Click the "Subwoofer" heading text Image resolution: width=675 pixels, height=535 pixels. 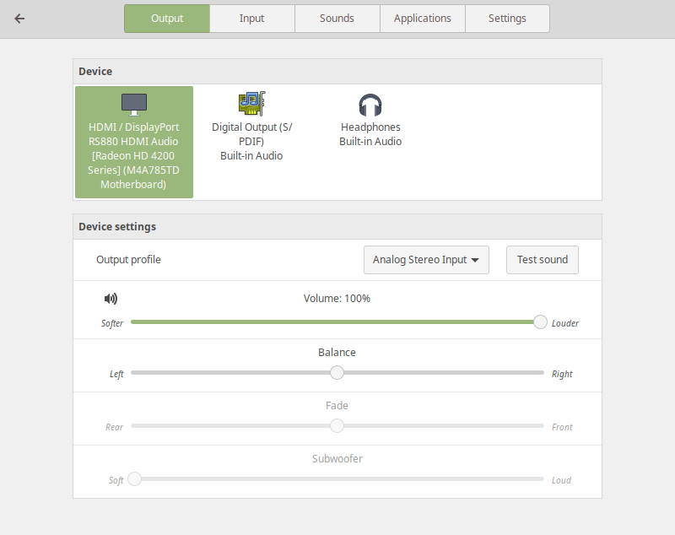pos(337,459)
